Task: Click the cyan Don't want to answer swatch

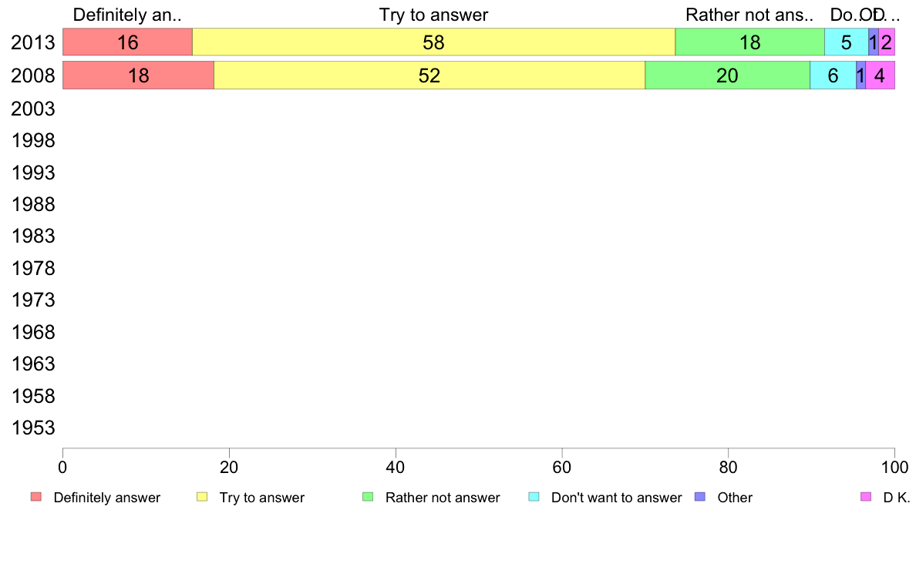Action: pos(534,497)
